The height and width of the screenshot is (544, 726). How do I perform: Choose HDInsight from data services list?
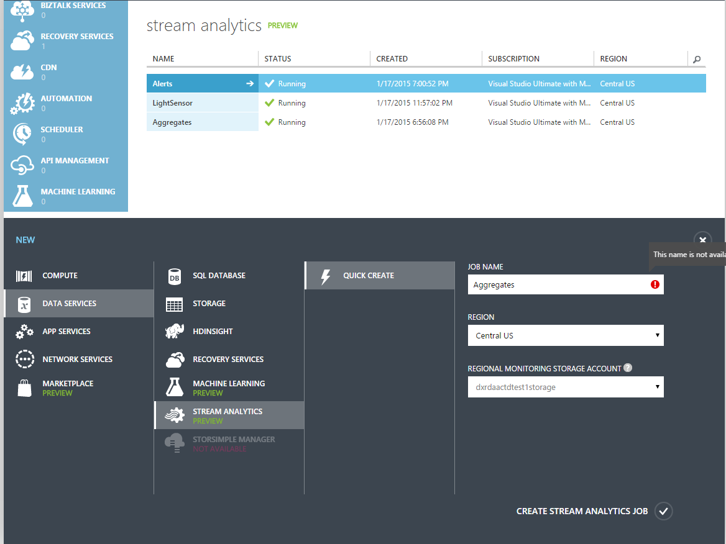229,331
